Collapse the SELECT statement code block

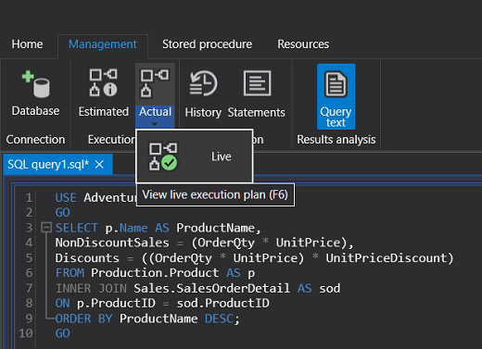click(x=46, y=228)
